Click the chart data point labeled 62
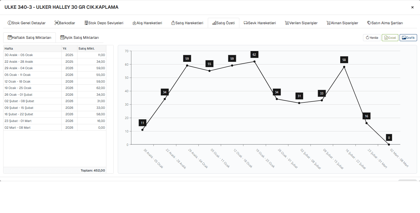 (x=254, y=62)
